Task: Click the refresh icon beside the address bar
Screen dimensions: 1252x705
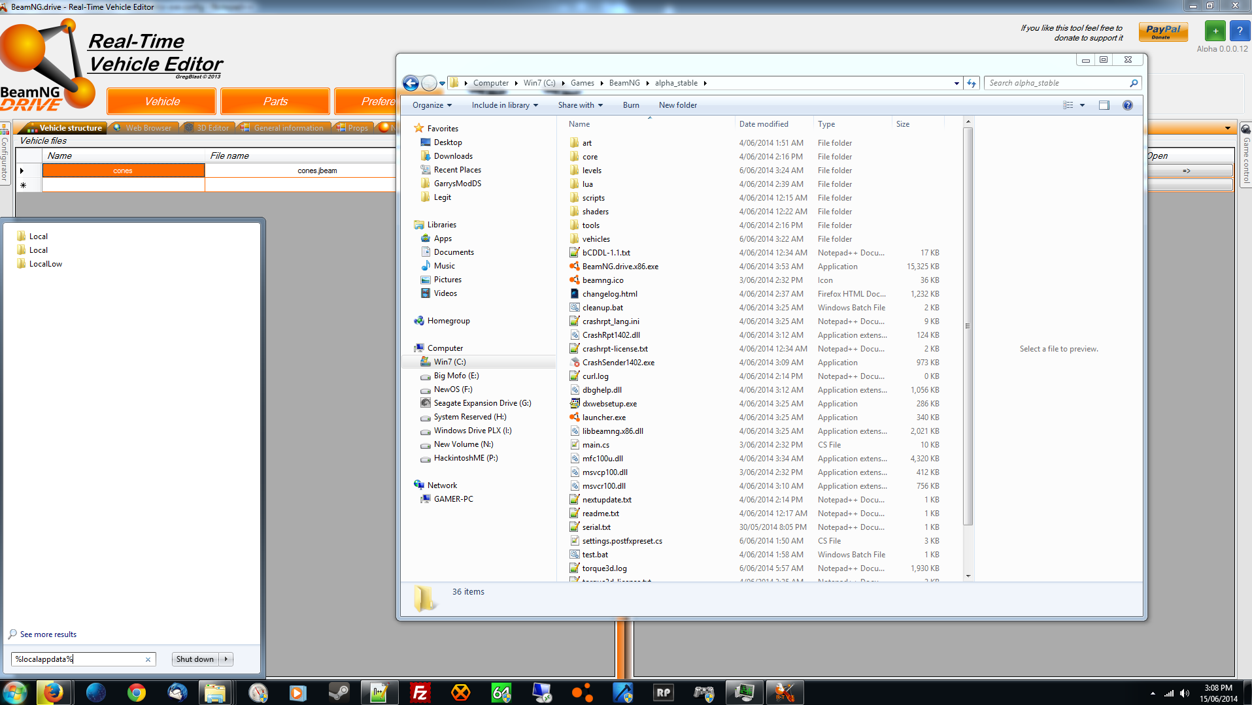Action: click(x=972, y=83)
